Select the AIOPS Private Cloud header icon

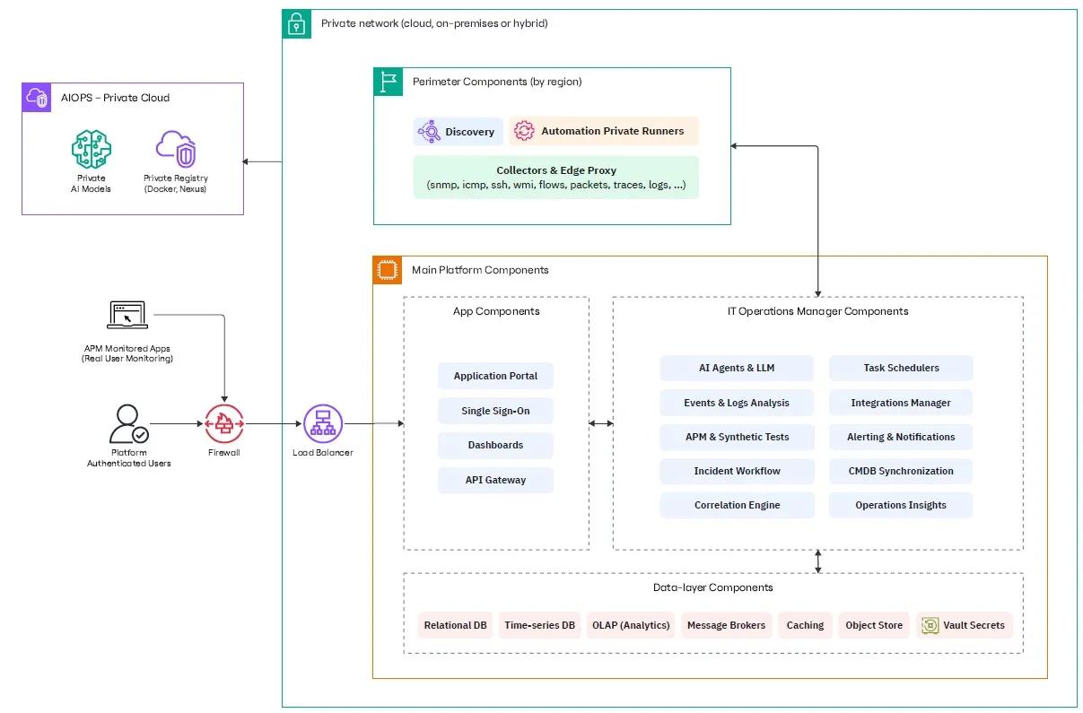coord(37,98)
